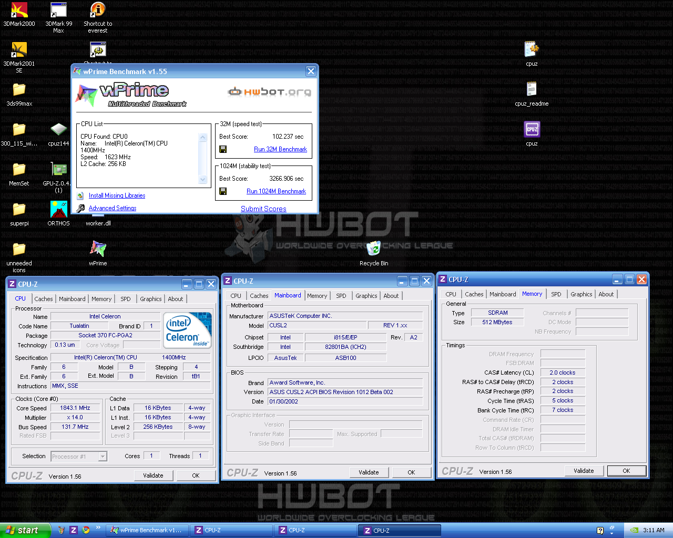The image size is (673, 538).
Task: Click the BIOS Version text field
Action: coord(345,392)
